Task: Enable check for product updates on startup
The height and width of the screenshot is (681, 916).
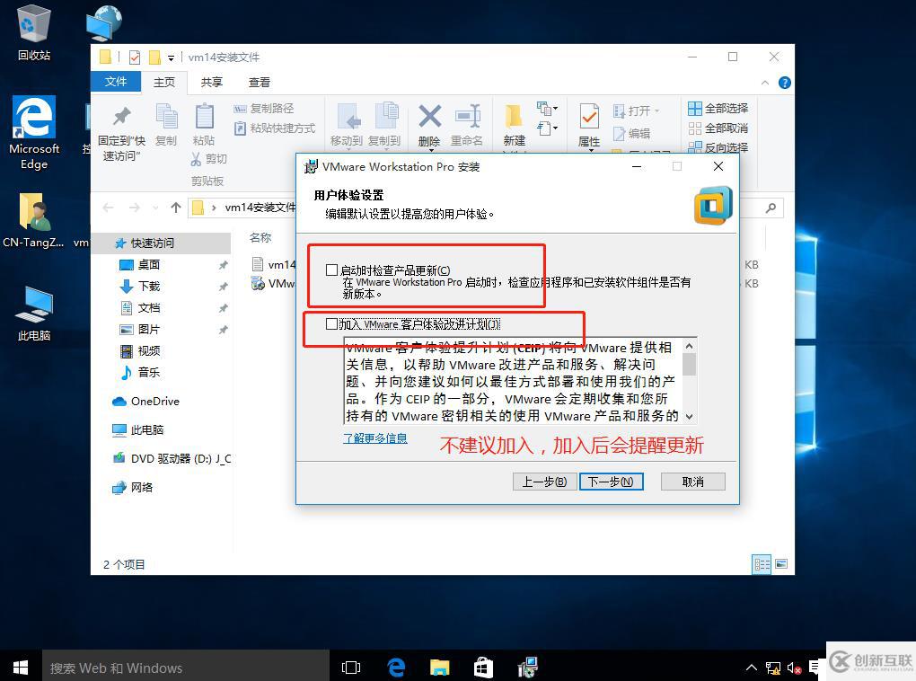Action: pos(332,270)
